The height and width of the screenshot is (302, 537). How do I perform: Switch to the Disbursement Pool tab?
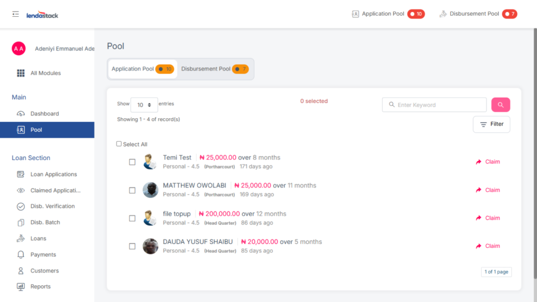coord(214,69)
